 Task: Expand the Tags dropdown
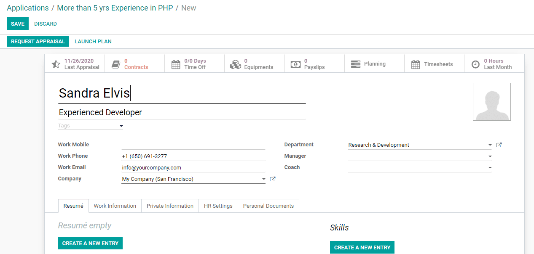tap(121, 126)
